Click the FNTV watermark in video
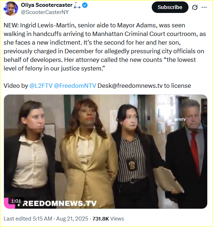The height and width of the screenshot is (227, 213). coord(180,120)
